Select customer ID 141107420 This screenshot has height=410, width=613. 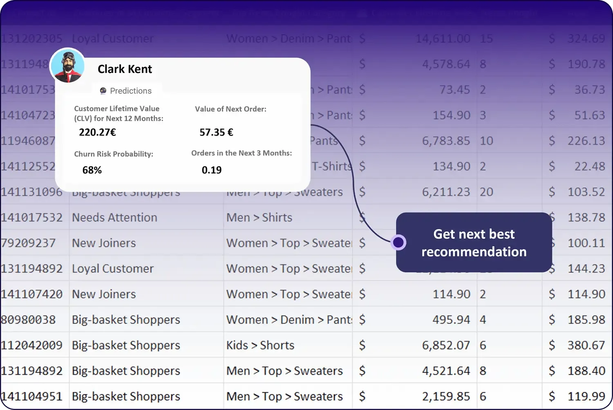tap(31, 294)
